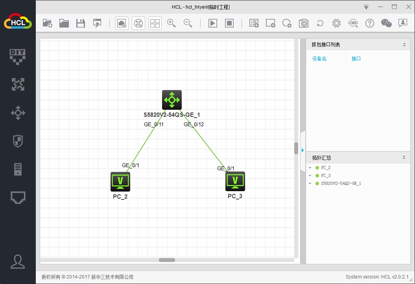Click the 版权所有 copyright text
The height and width of the screenshot is (284, 415).
point(87,277)
